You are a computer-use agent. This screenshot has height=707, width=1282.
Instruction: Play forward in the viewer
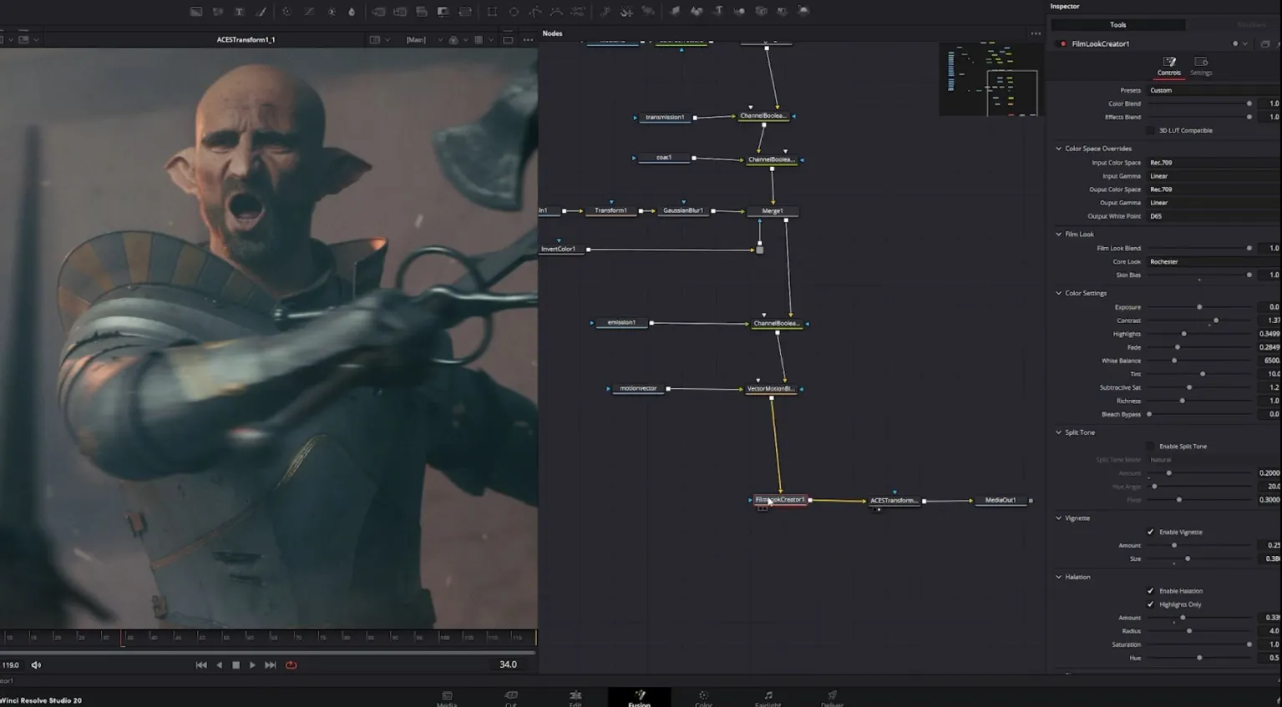pos(252,665)
